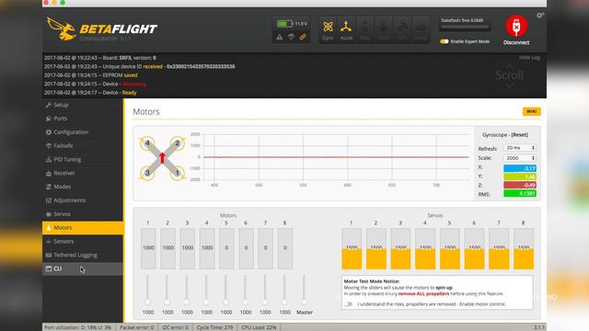Screen dimensions: 589x331
Task: Click the motor 8 throttle slider
Action: coord(284,290)
